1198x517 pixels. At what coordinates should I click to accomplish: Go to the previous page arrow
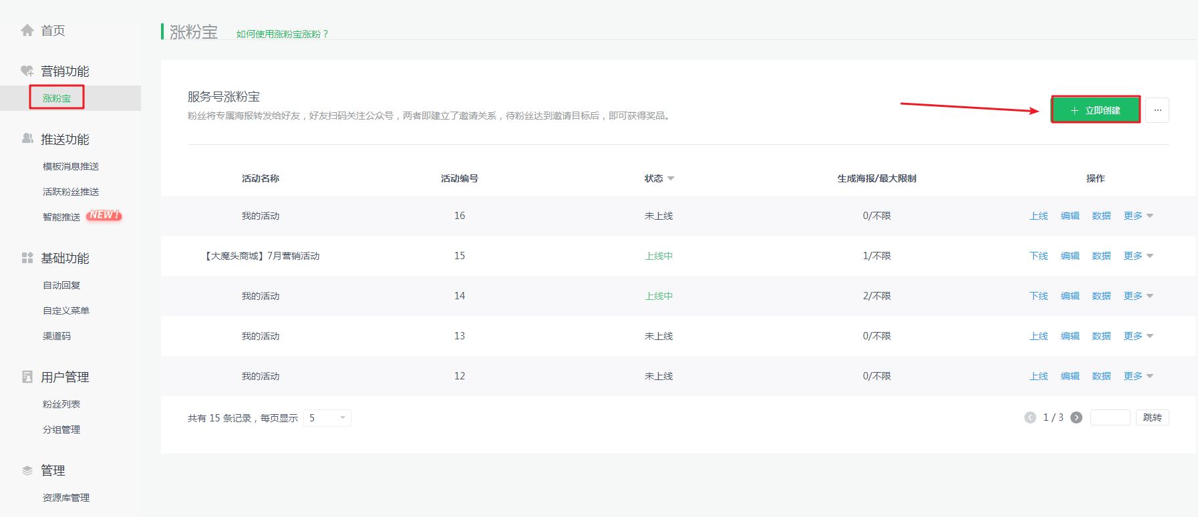point(1030,417)
